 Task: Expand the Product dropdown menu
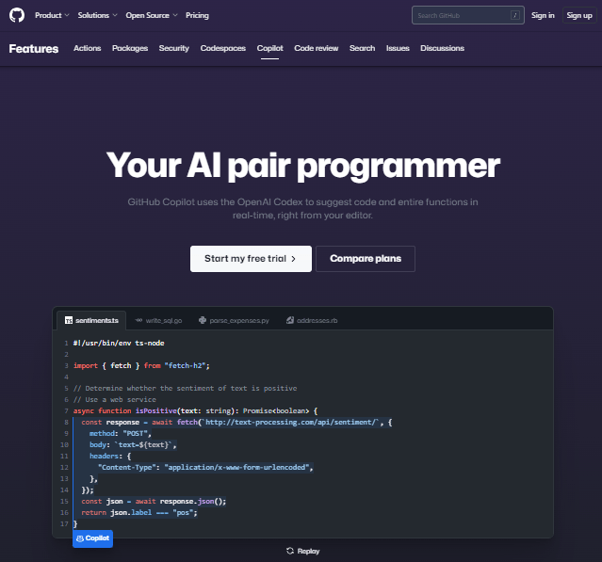coord(51,16)
